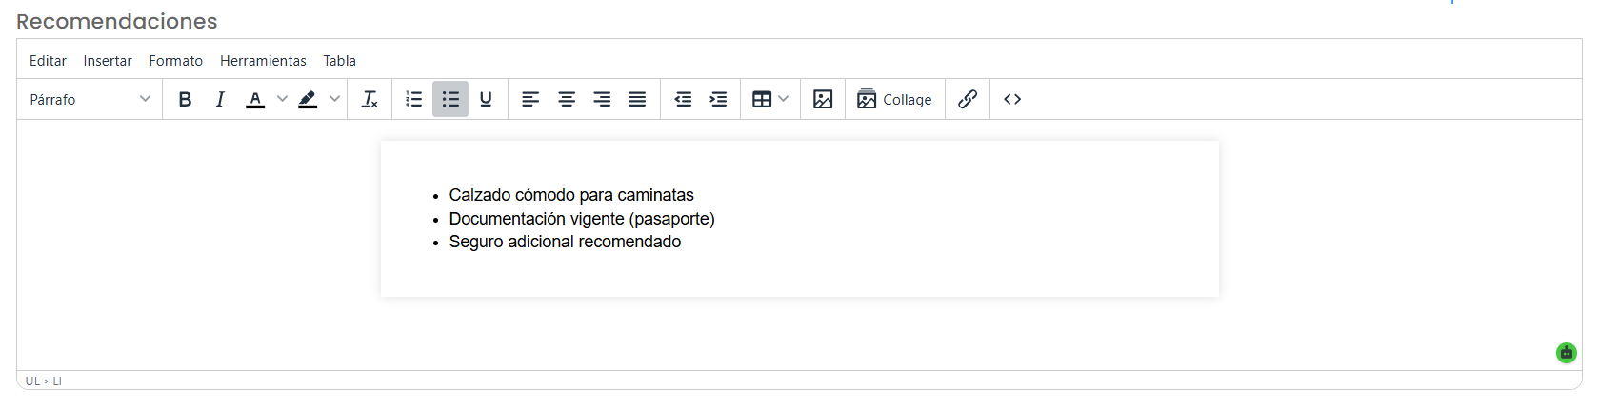Turn off the bullet list button
The image size is (1598, 410).
pyautogui.click(x=450, y=99)
